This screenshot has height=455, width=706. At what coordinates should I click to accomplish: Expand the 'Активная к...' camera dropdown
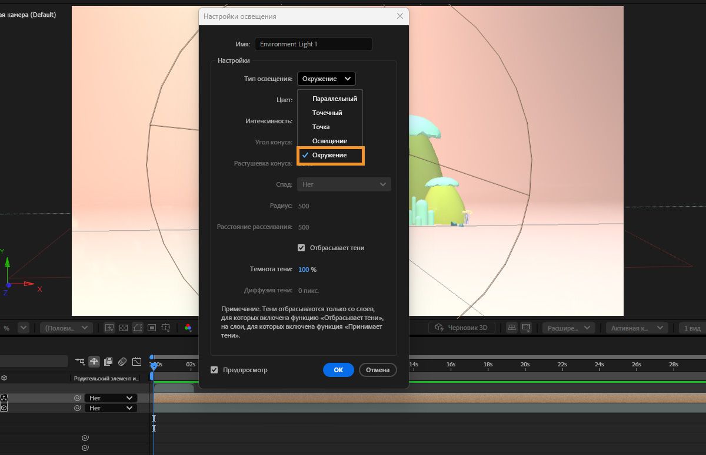(x=637, y=328)
